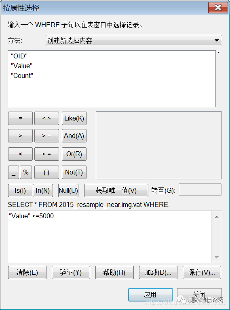Screen dimensions: 230x310
Task: Click inside the WHERE expression text box
Action: [x=110, y=237]
